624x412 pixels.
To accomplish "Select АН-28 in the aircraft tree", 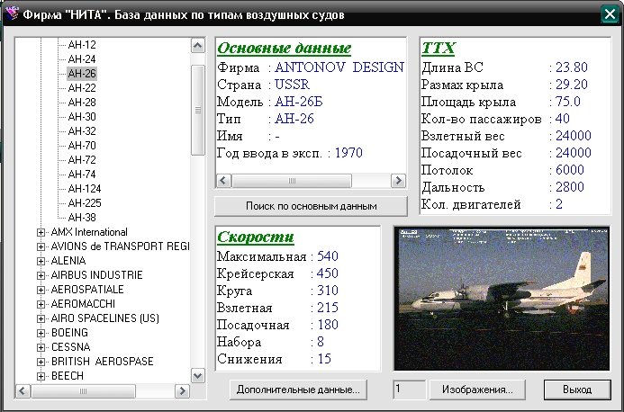I will 82,103.
